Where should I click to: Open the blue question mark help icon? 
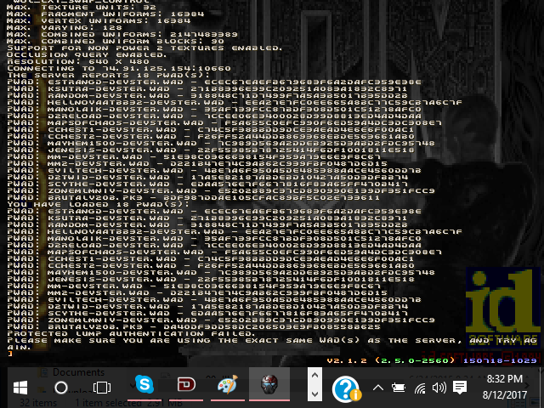click(x=346, y=388)
